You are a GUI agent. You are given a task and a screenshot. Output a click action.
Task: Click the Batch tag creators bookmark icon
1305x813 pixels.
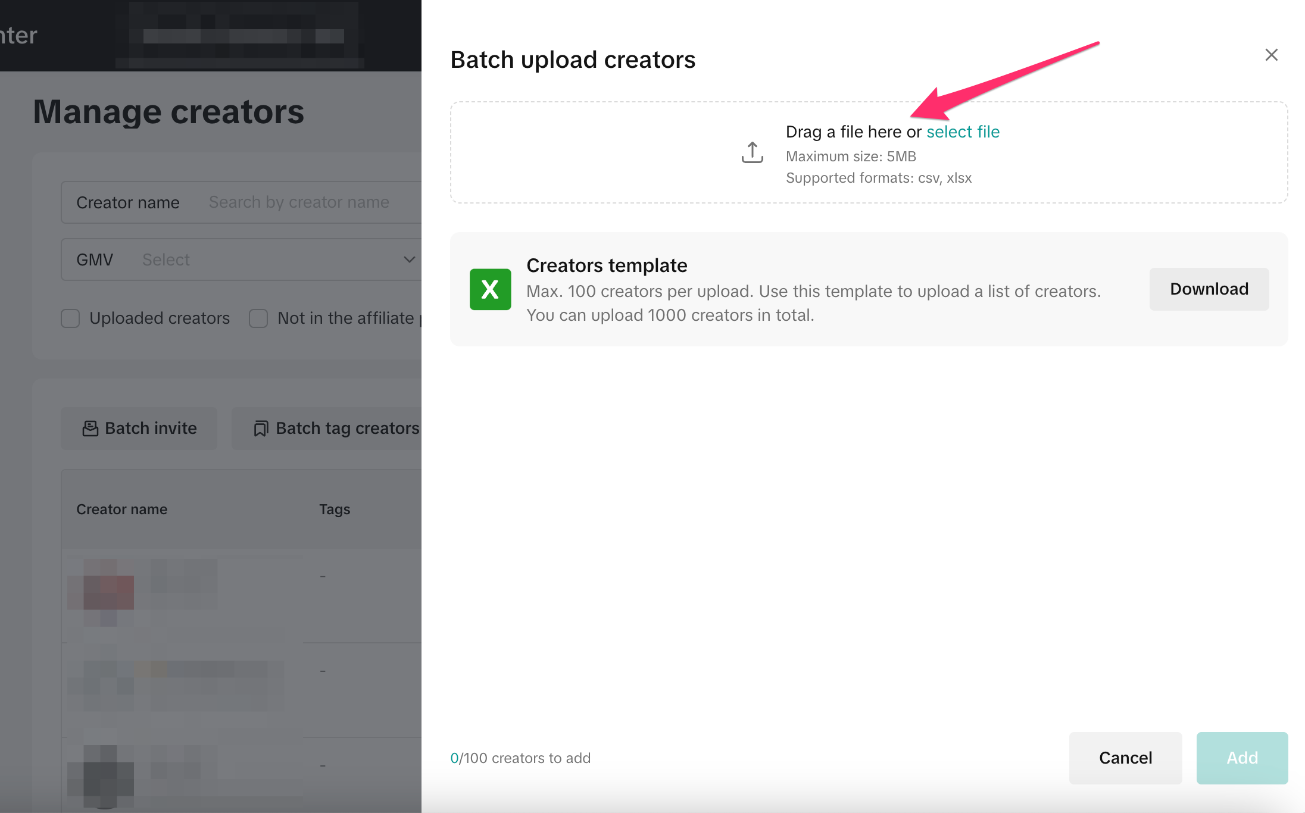point(260,429)
